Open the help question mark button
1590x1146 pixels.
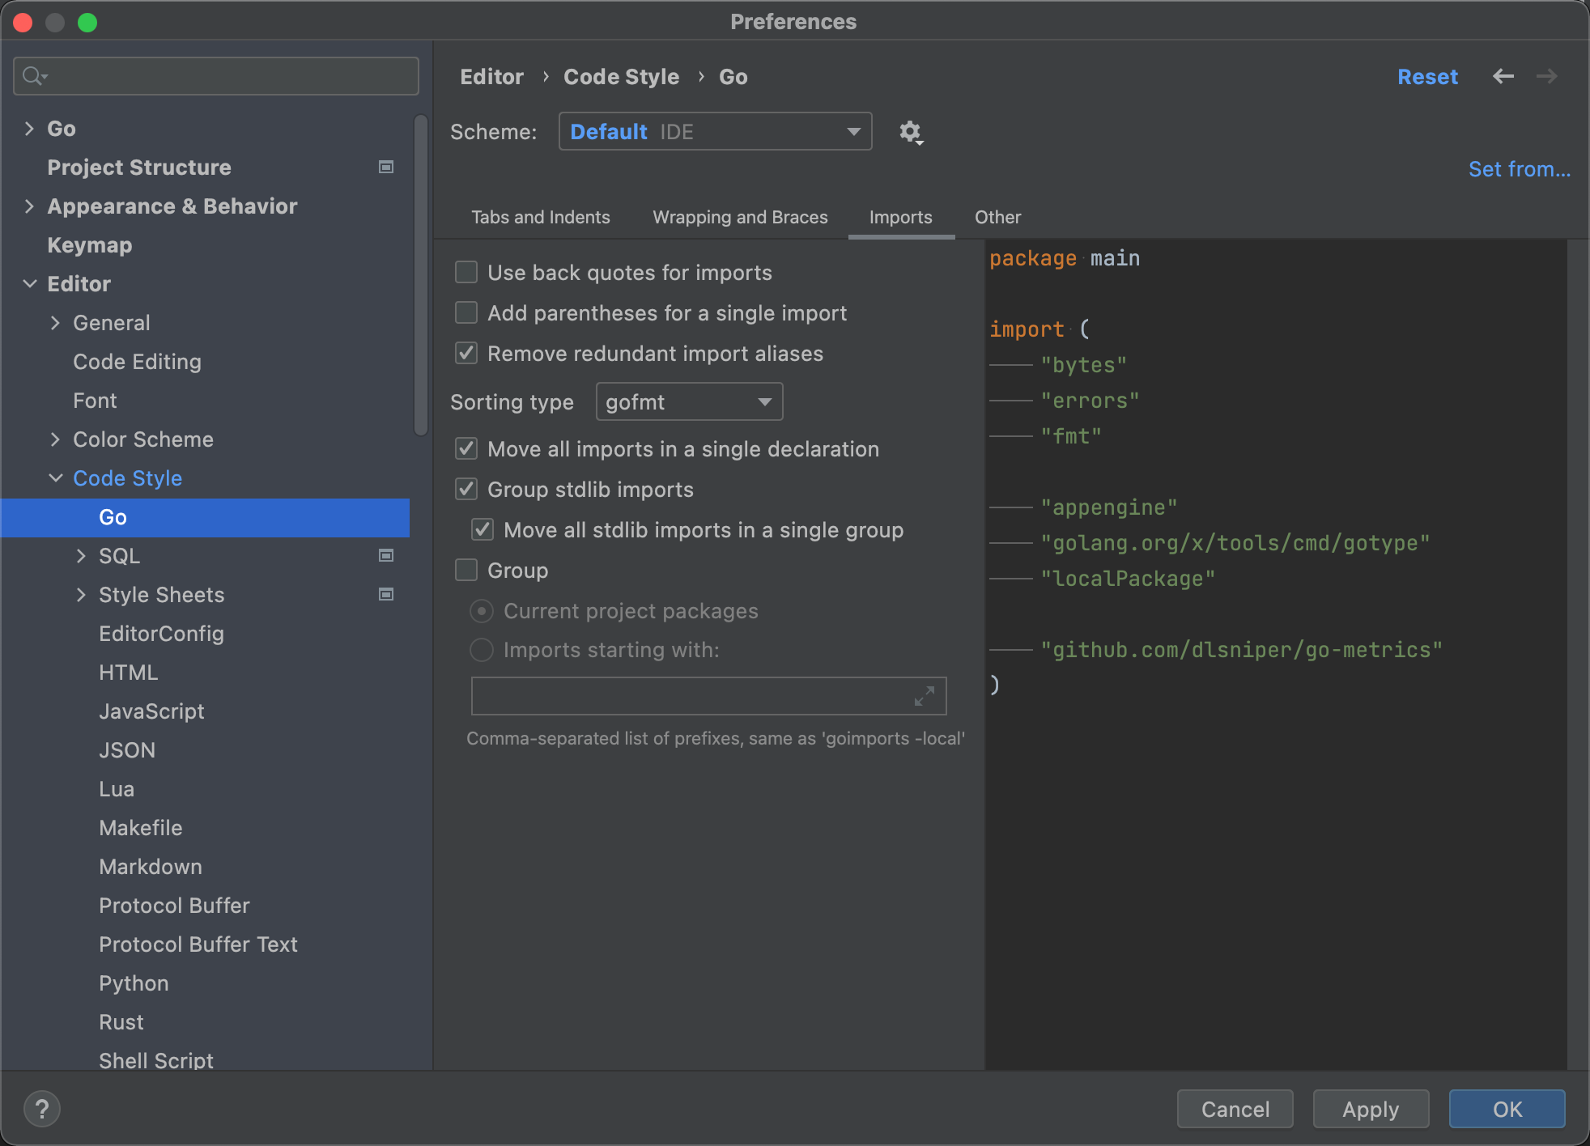(x=42, y=1108)
